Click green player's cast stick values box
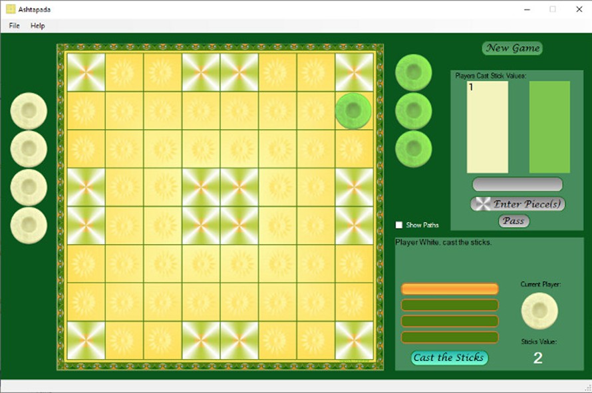The image size is (592, 393). coord(549,127)
